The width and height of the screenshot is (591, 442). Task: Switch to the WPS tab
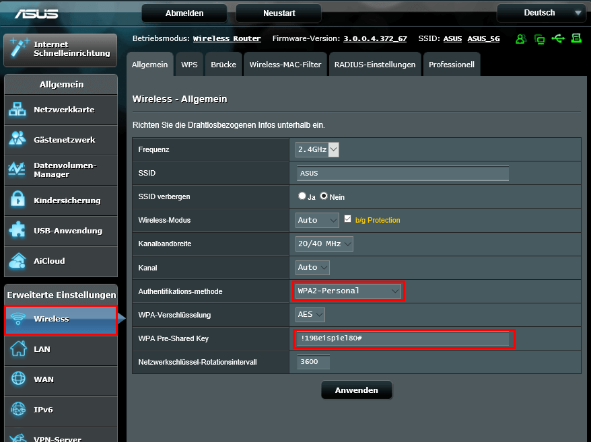[x=189, y=65]
